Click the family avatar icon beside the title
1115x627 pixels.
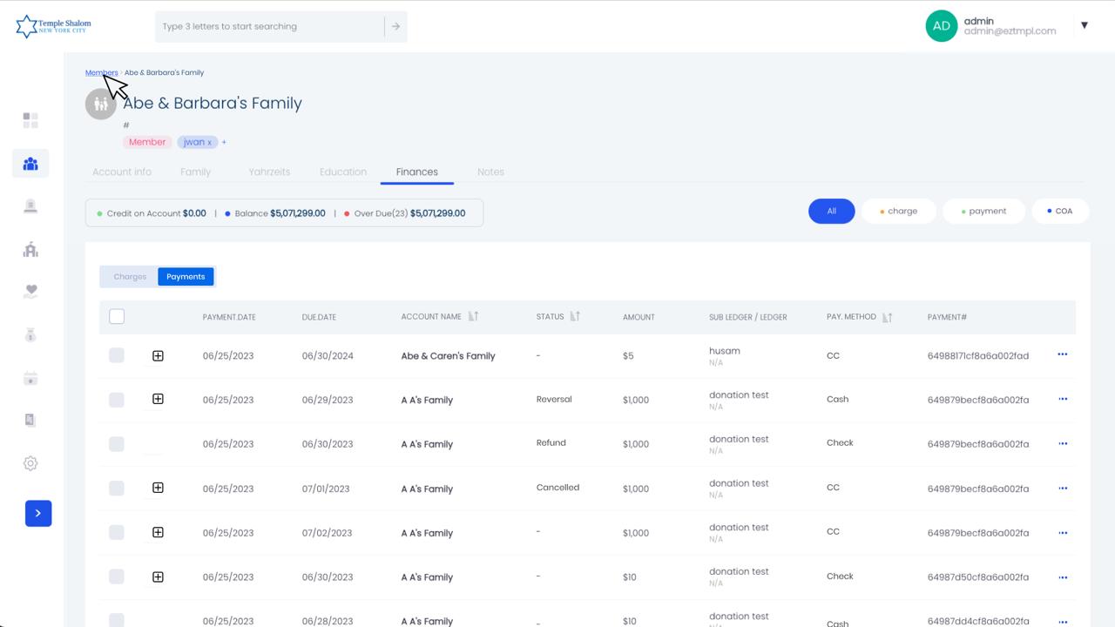point(101,104)
